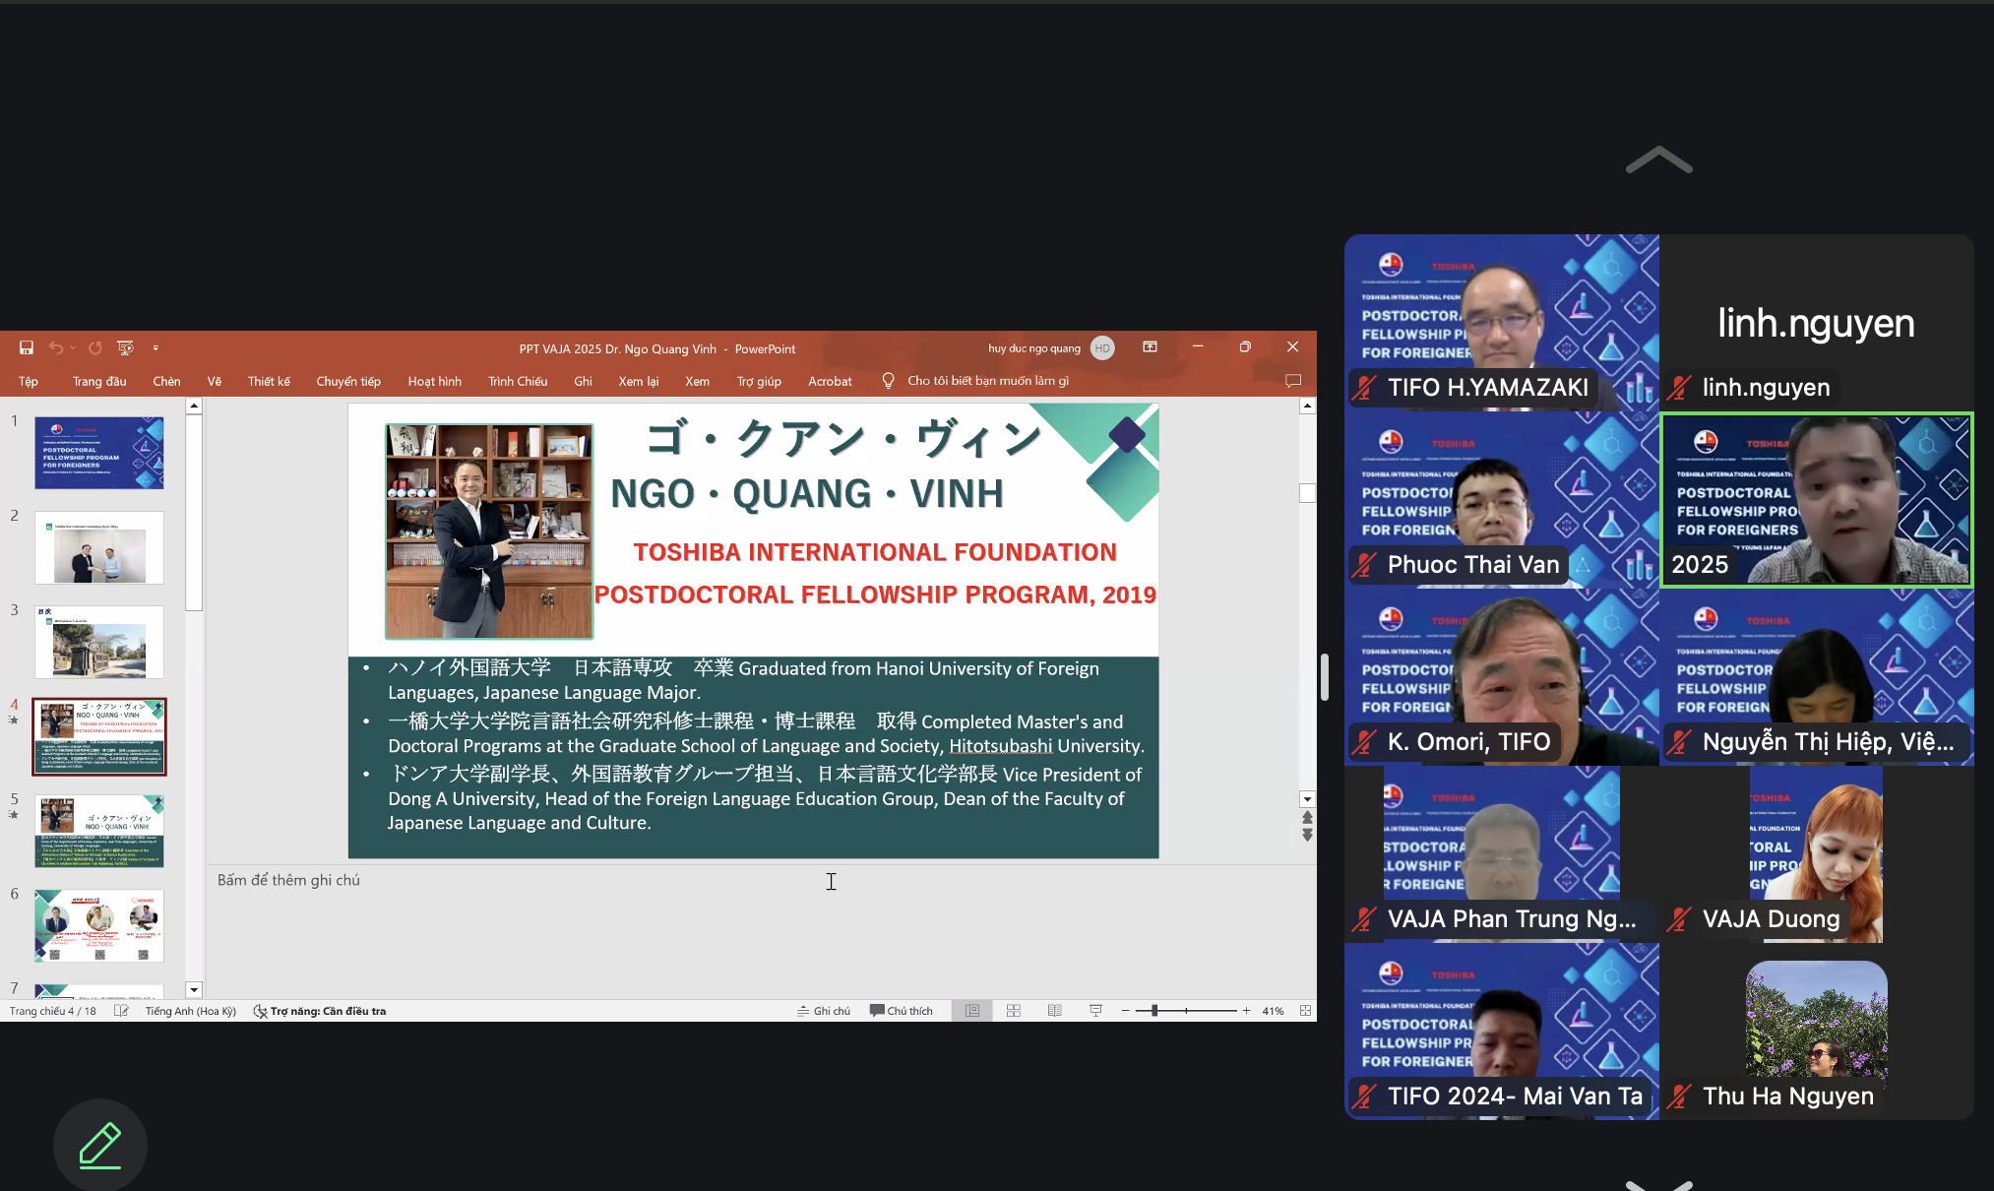1994x1191 pixels.
Task: Click language 'Tiếng Anh (Hoa Kỳ)' in status bar
Action: 191,1011
